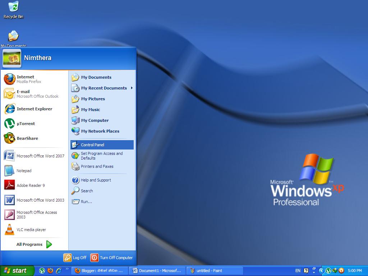
Task: Open BearShare from the Start menu
Action: click(x=34, y=138)
